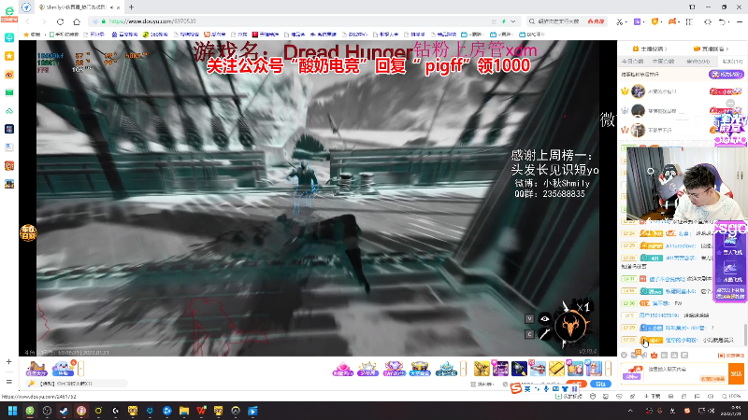Switch to the second weekly ranking tab
The height and width of the screenshot is (420, 748).
[663, 62]
